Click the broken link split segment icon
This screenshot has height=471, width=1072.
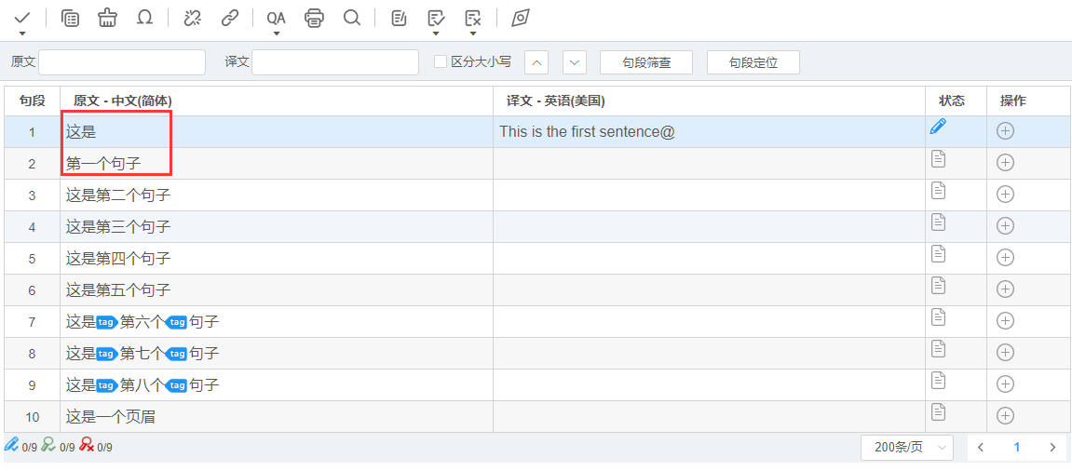pyautogui.click(x=193, y=18)
